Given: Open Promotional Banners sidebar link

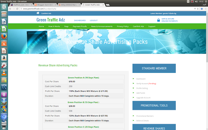Looking at the screenshot, I should pos(145,116).
